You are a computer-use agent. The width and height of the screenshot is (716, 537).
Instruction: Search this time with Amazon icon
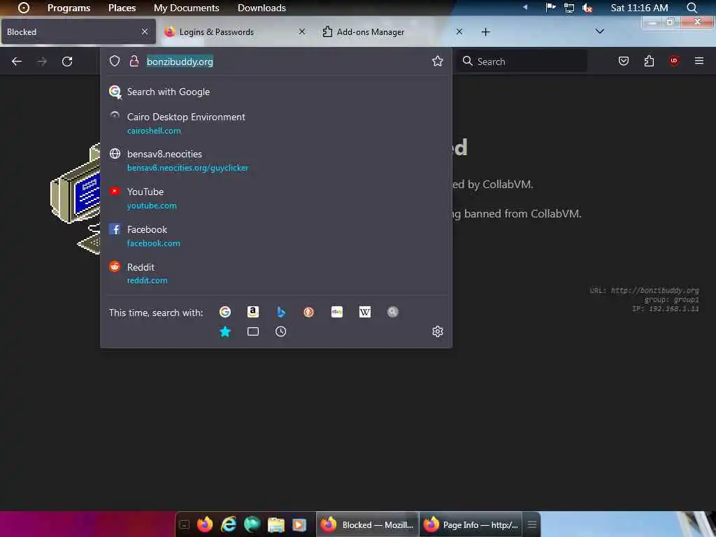[x=253, y=312]
